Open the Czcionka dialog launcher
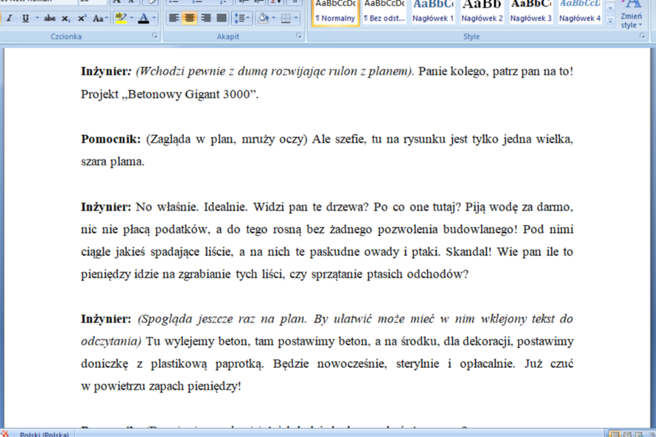Image resolution: width=656 pixels, height=437 pixels. [155, 36]
